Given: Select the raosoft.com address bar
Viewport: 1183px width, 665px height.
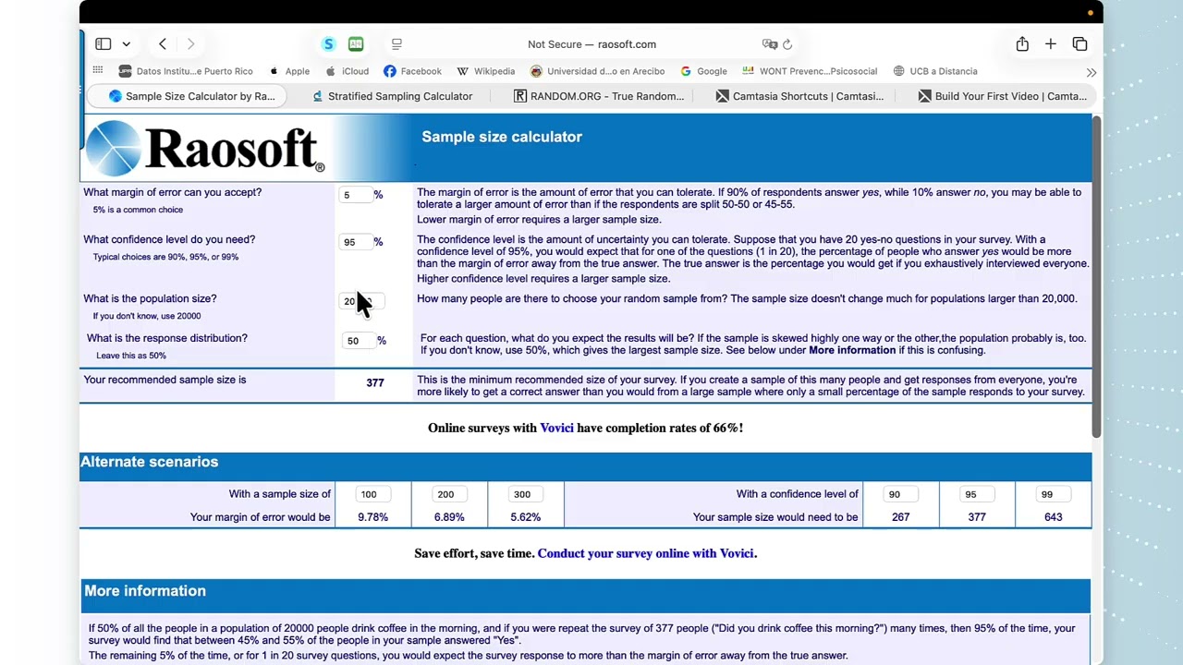Looking at the screenshot, I should [591, 44].
